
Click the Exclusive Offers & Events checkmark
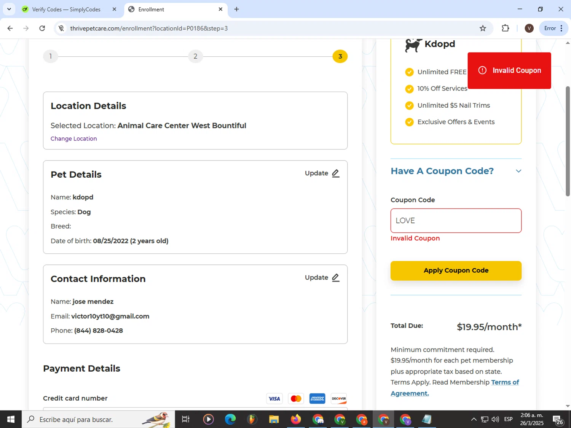(x=409, y=122)
